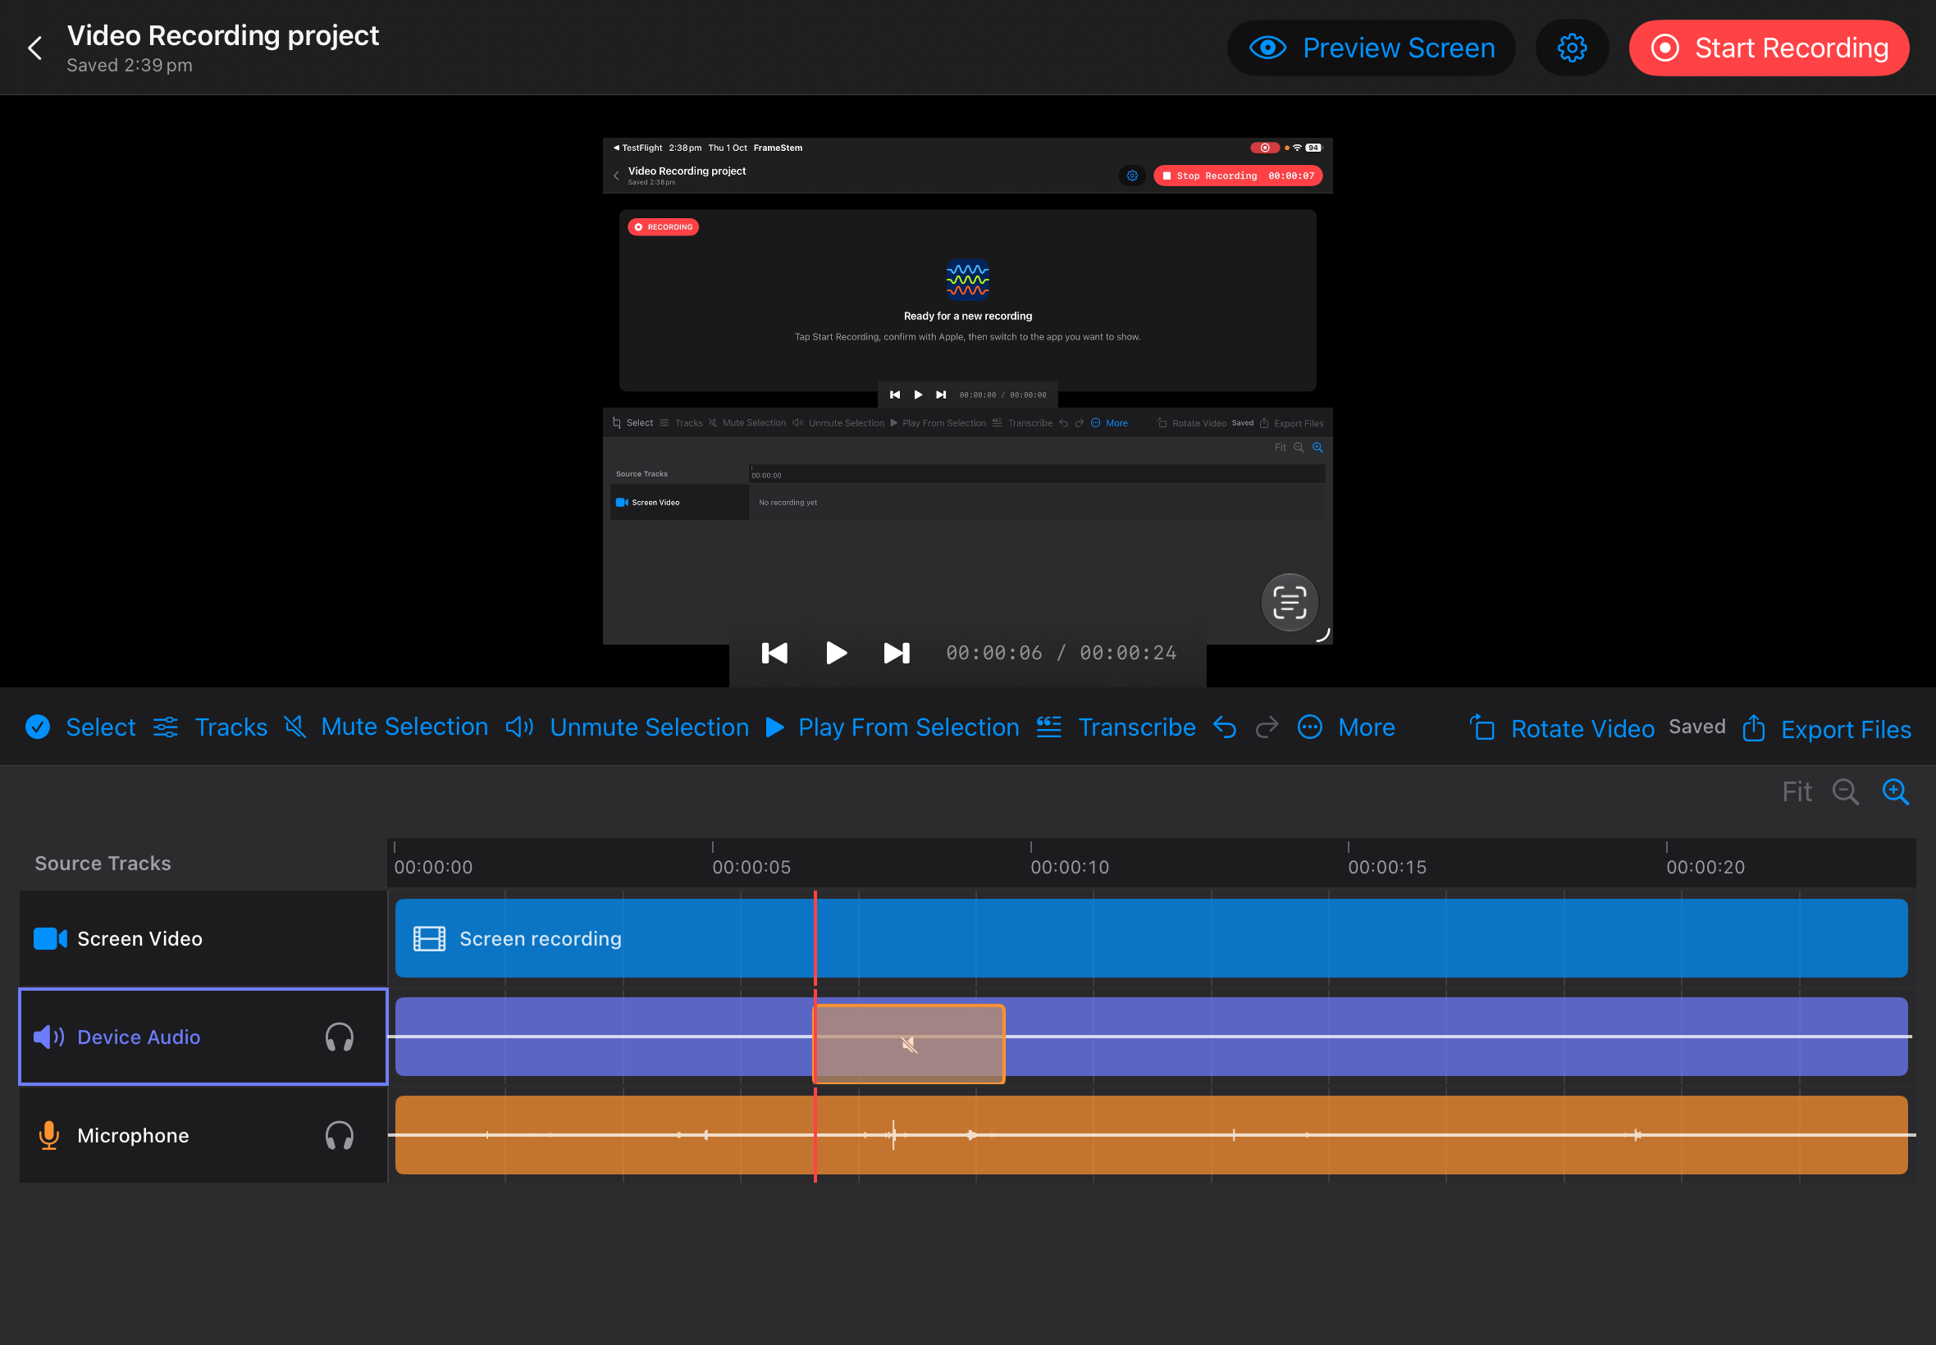
Task: Go back using the back chevron
Action: click(x=34, y=48)
